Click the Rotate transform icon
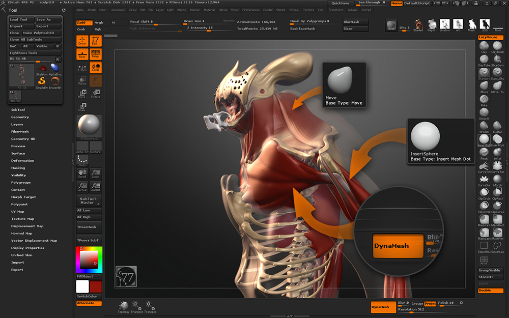This screenshot has width=509, height=318. click(96, 94)
